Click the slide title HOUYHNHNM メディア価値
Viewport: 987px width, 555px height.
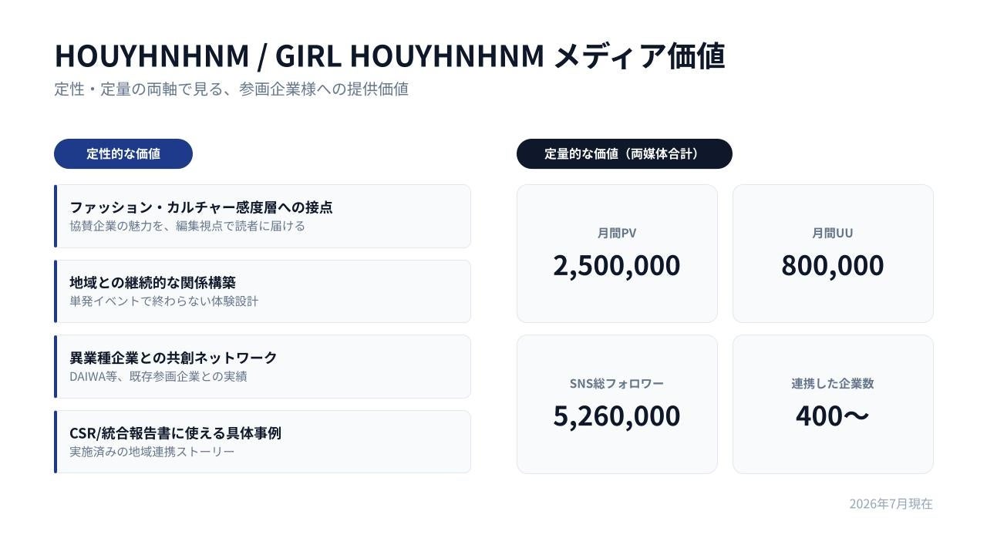click(389, 56)
